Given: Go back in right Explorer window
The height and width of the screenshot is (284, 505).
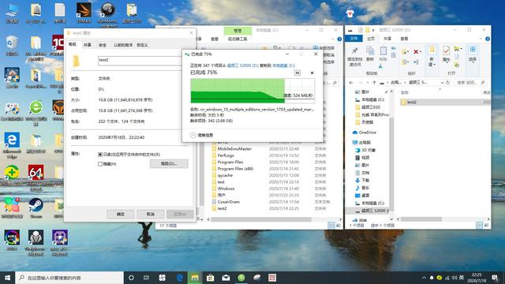Looking at the screenshot, I should coord(351,83).
